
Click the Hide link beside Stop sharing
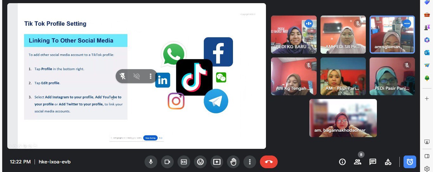(161, 138)
